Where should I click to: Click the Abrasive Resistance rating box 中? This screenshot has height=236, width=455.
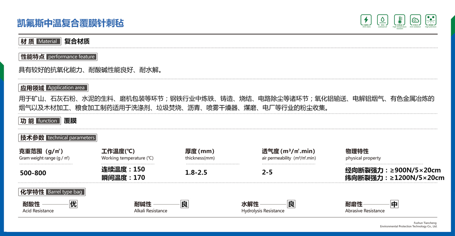[394, 205]
